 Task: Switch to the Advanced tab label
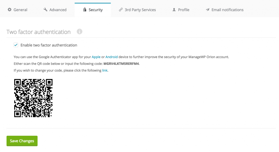tap(58, 10)
